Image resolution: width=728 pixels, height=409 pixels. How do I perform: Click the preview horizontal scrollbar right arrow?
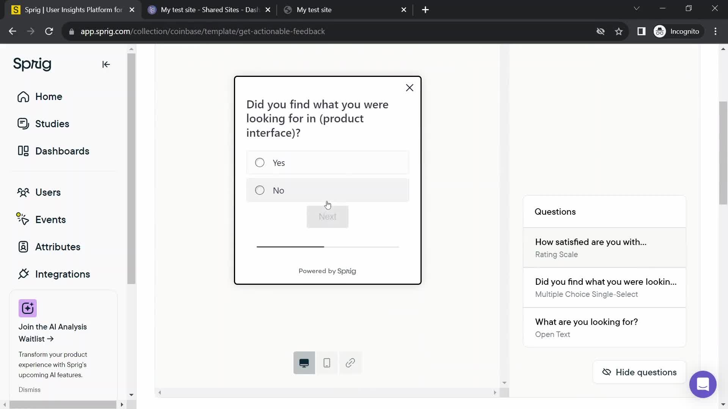[x=495, y=393]
